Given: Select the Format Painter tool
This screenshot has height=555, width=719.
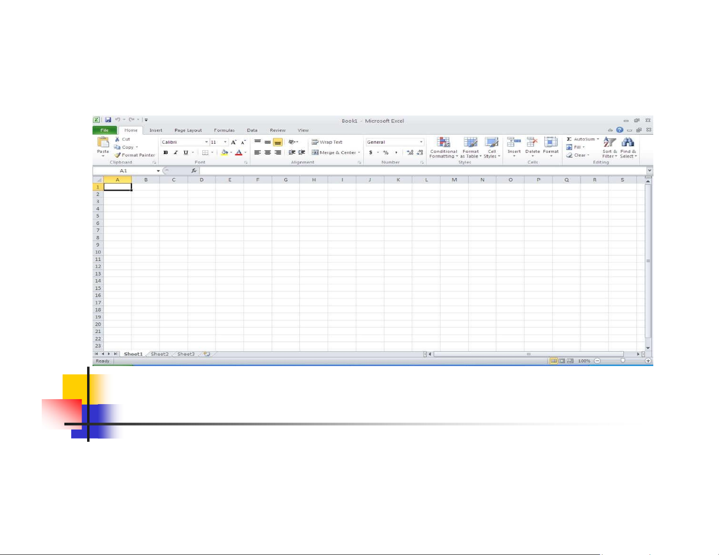Looking at the screenshot, I should tap(135, 155).
